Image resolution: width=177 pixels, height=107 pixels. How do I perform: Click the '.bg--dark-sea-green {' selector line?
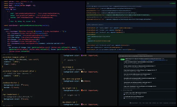point(72,79)
